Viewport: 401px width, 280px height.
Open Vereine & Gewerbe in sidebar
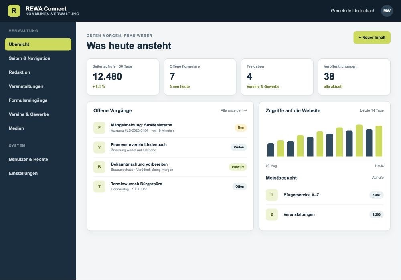[38, 114]
